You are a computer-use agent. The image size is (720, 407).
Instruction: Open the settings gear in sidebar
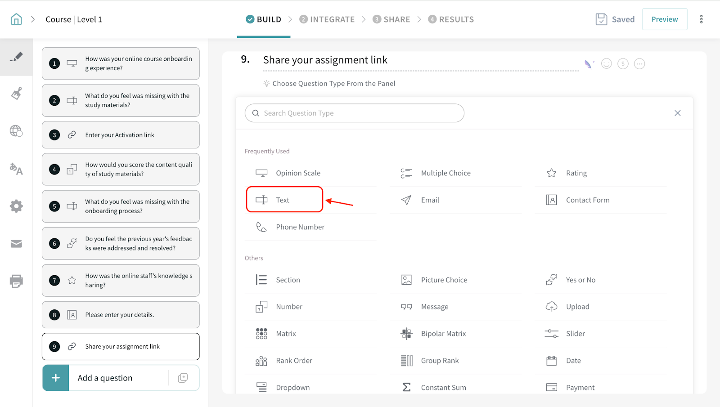tap(16, 206)
